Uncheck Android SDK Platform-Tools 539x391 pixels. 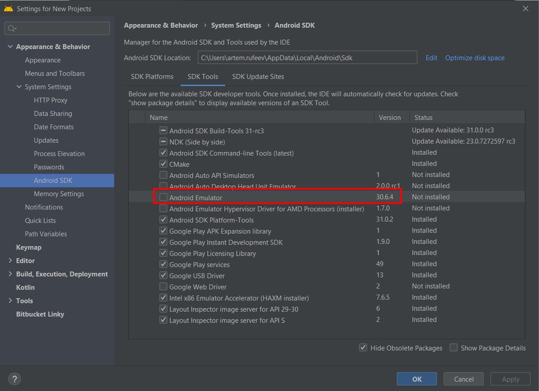[x=164, y=220]
